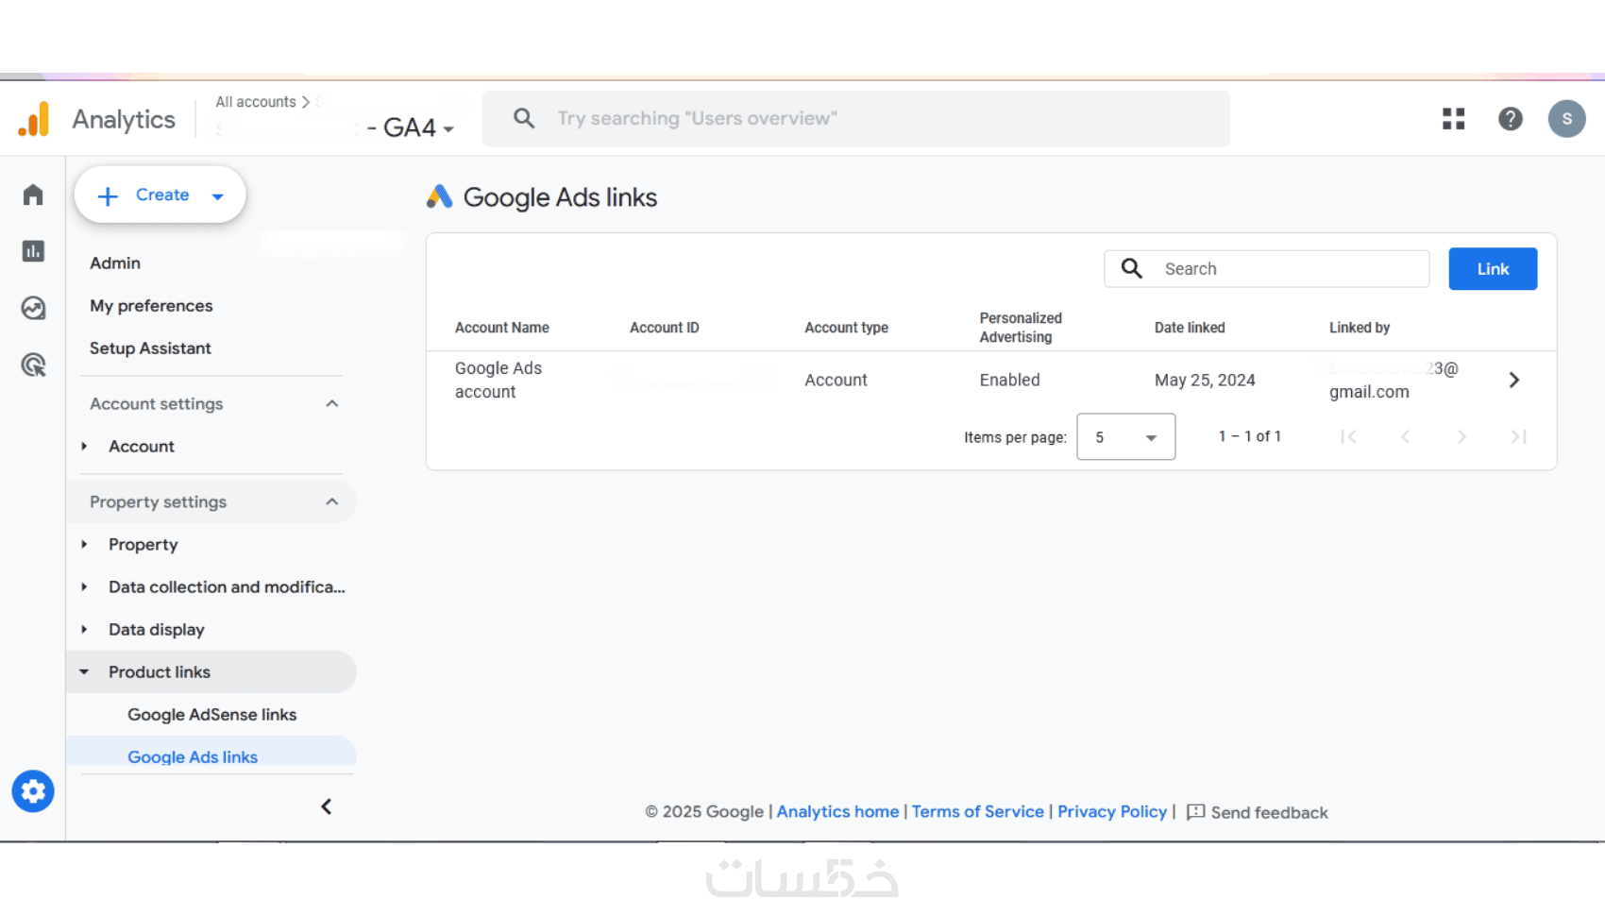
Task: Open the Google apps grid icon
Action: [x=1453, y=119]
